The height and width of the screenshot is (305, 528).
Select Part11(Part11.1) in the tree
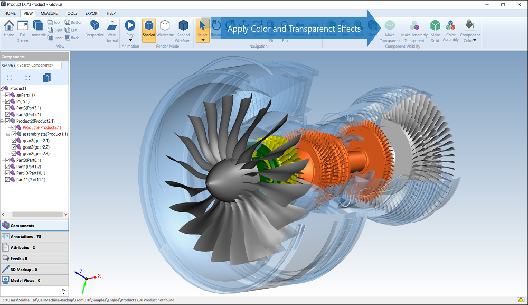tap(31, 180)
